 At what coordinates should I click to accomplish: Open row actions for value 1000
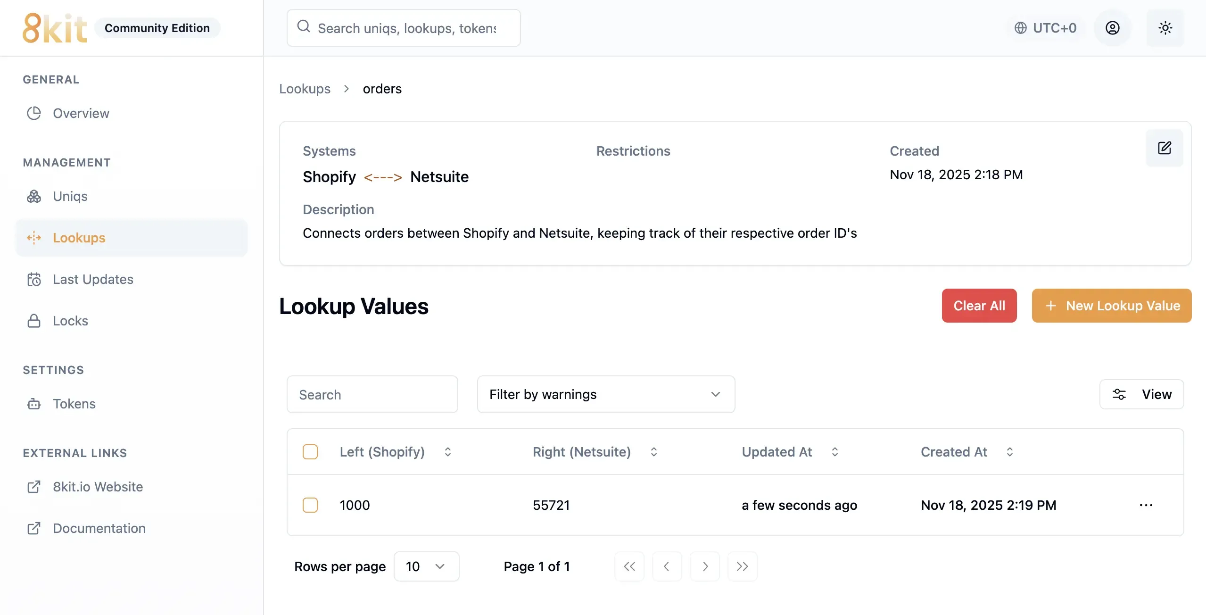pos(1146,505)
